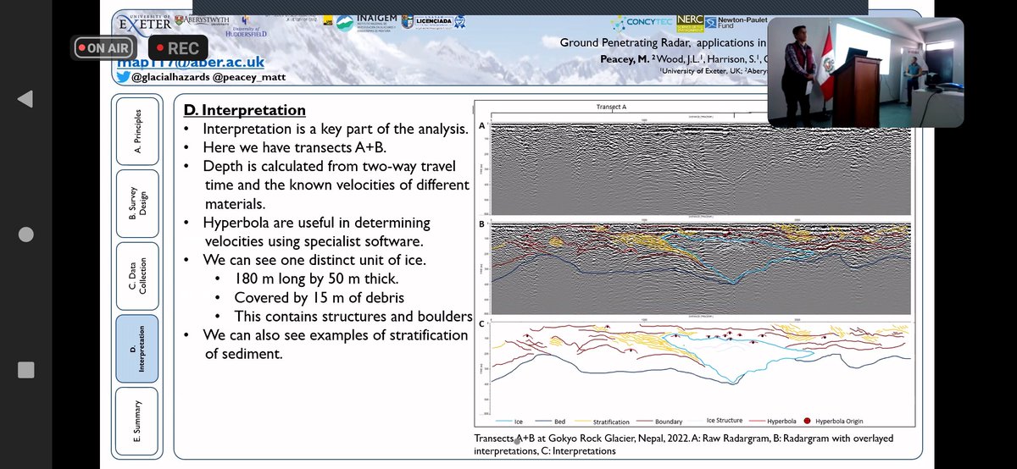Click the NERC logo
1017x469 pixels.
(691, 22)
